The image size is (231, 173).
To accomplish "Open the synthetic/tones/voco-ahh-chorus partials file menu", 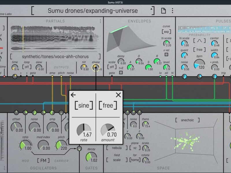I will (55, 57).
